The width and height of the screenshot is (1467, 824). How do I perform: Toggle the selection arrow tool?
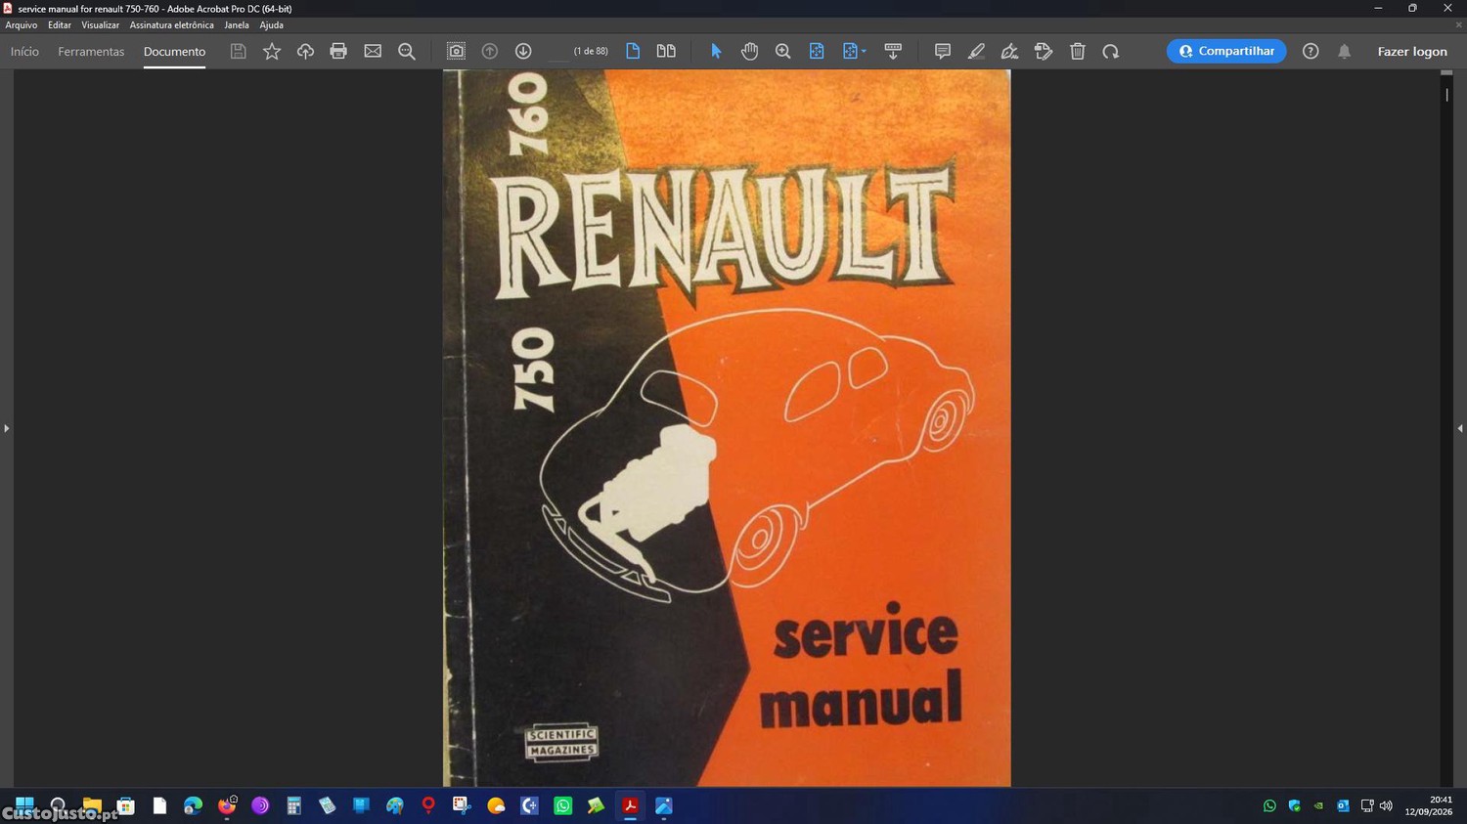[x=716, y=51]
